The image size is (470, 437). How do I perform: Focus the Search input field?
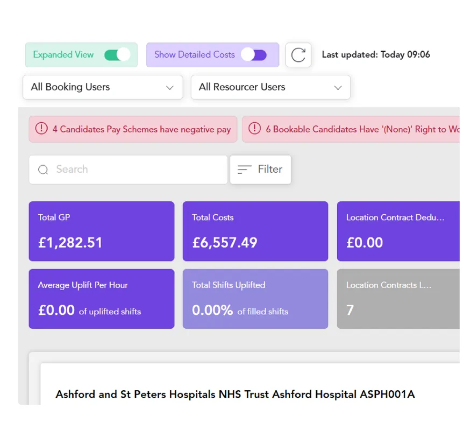[129, 170]
